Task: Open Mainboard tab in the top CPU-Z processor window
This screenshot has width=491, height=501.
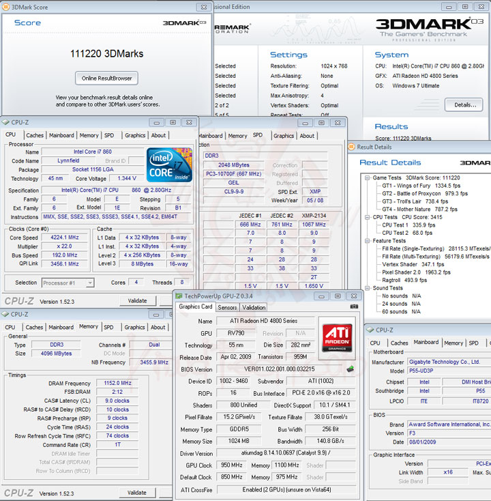Action: point(61,135)
